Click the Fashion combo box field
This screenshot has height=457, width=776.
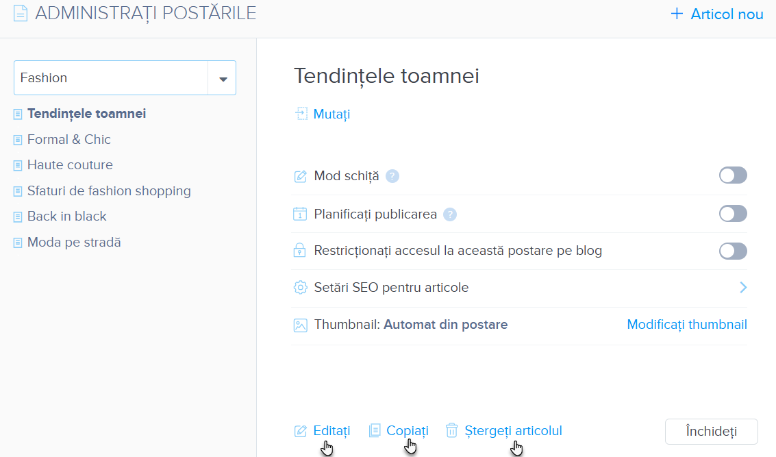111,78
